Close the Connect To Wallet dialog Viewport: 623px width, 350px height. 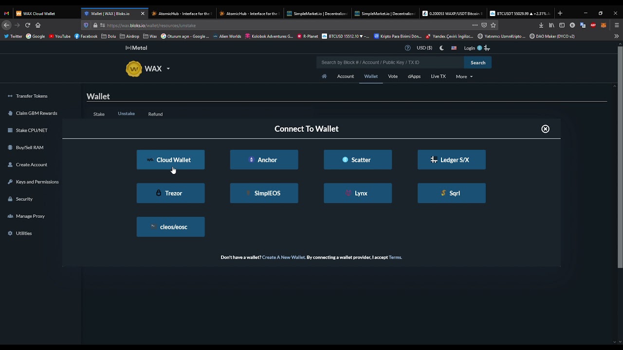tap(545, 129)
